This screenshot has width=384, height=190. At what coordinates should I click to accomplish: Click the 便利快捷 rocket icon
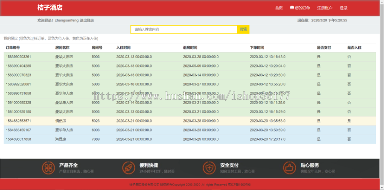point(129,168)
